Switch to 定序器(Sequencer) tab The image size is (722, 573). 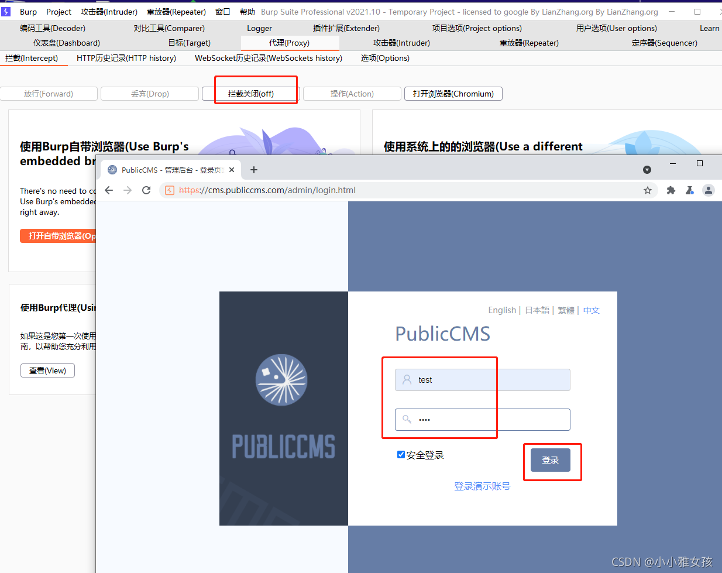664,43
